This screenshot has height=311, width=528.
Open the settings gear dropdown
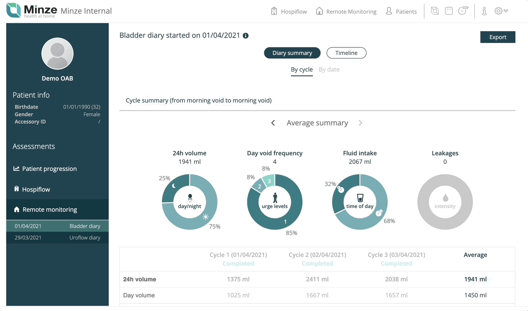click(x=501, y=11)
